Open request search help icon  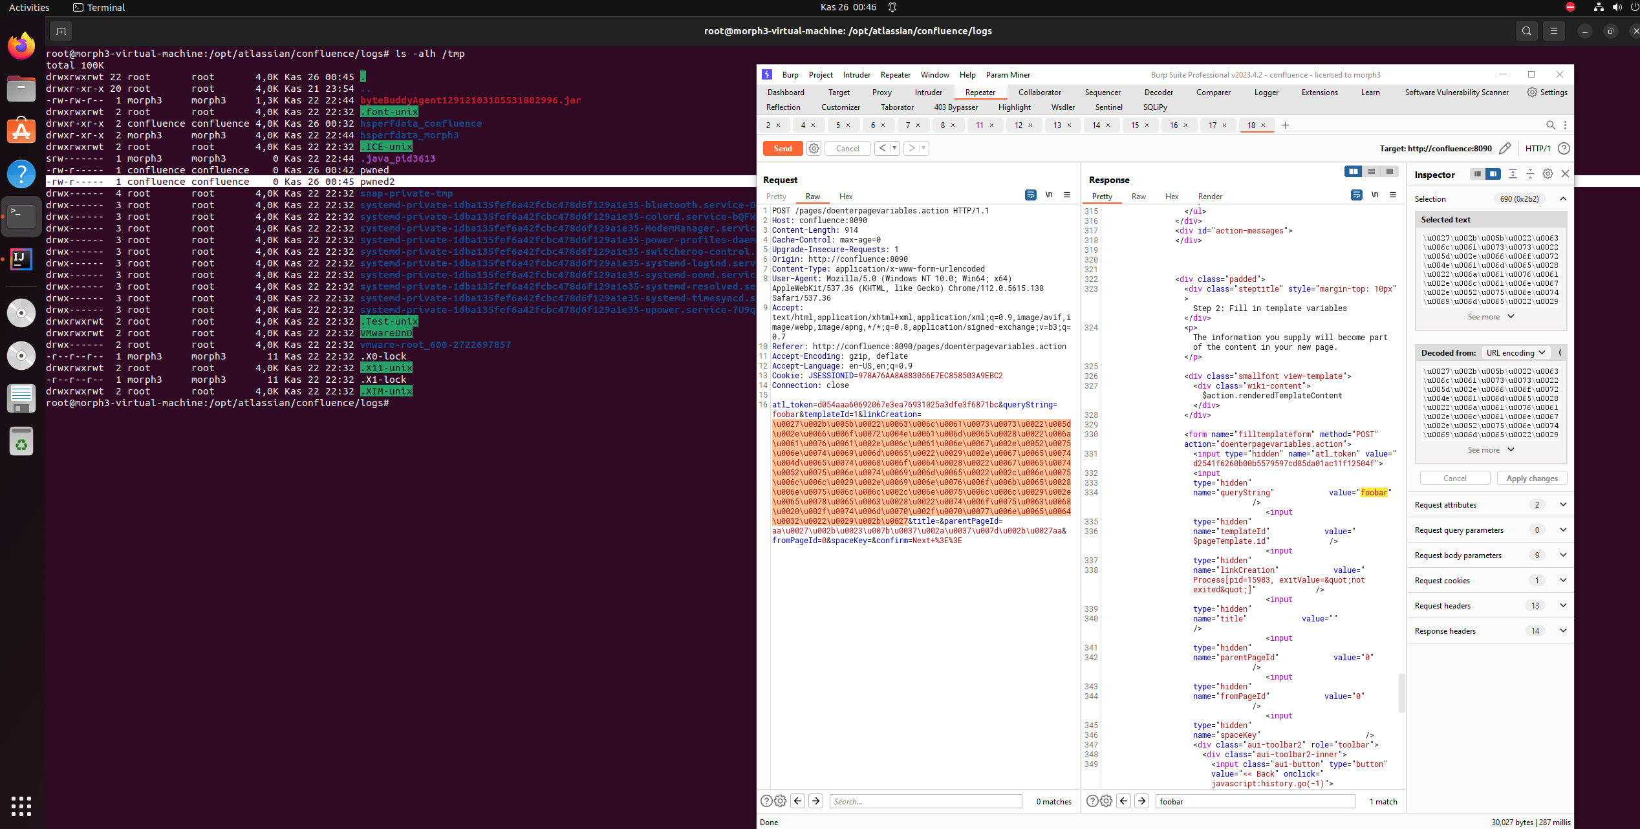click(766, 801)
